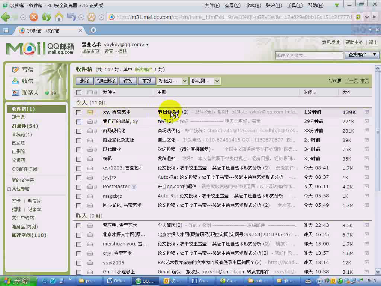Open the 工具(T) menu
This screenshot has width=381, height=286.
tap(295, 5)
